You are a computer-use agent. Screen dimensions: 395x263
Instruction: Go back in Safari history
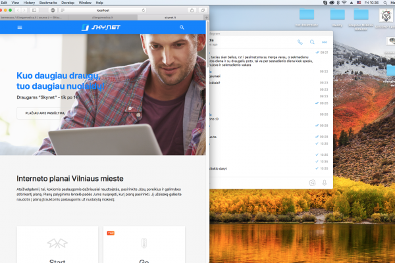pos(18,10)
